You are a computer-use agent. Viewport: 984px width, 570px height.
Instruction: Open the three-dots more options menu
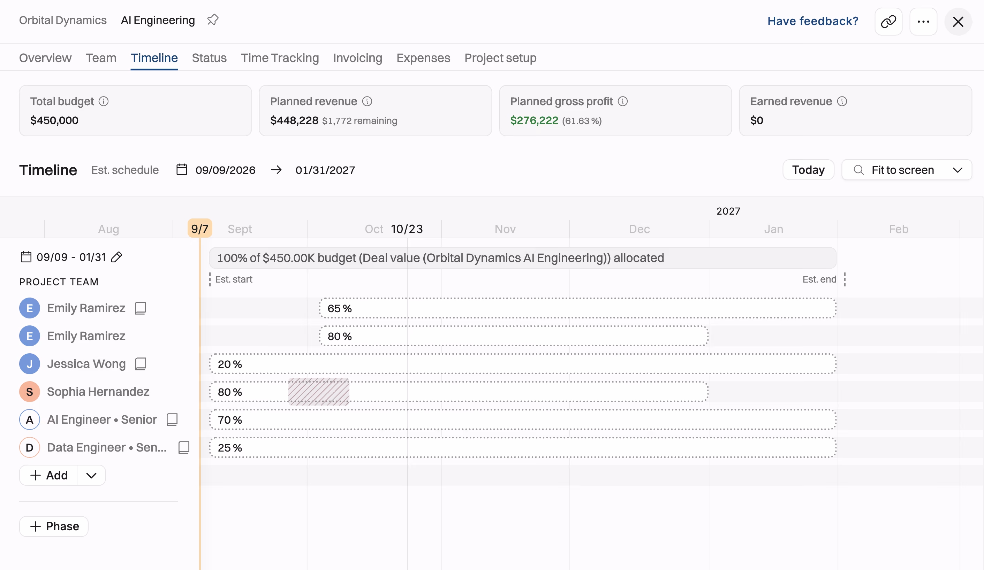[923, 22]
